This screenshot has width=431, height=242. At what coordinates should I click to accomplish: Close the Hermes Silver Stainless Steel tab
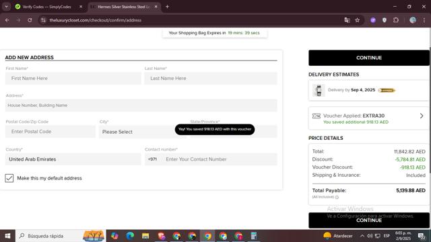click(156, 7)
